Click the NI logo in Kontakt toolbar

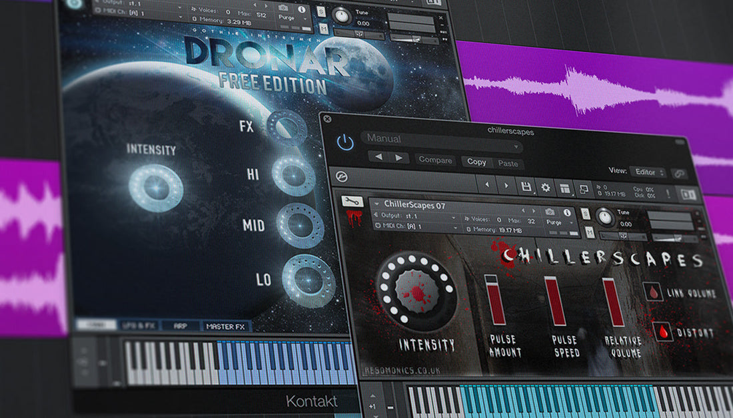(x=688, y=194)
